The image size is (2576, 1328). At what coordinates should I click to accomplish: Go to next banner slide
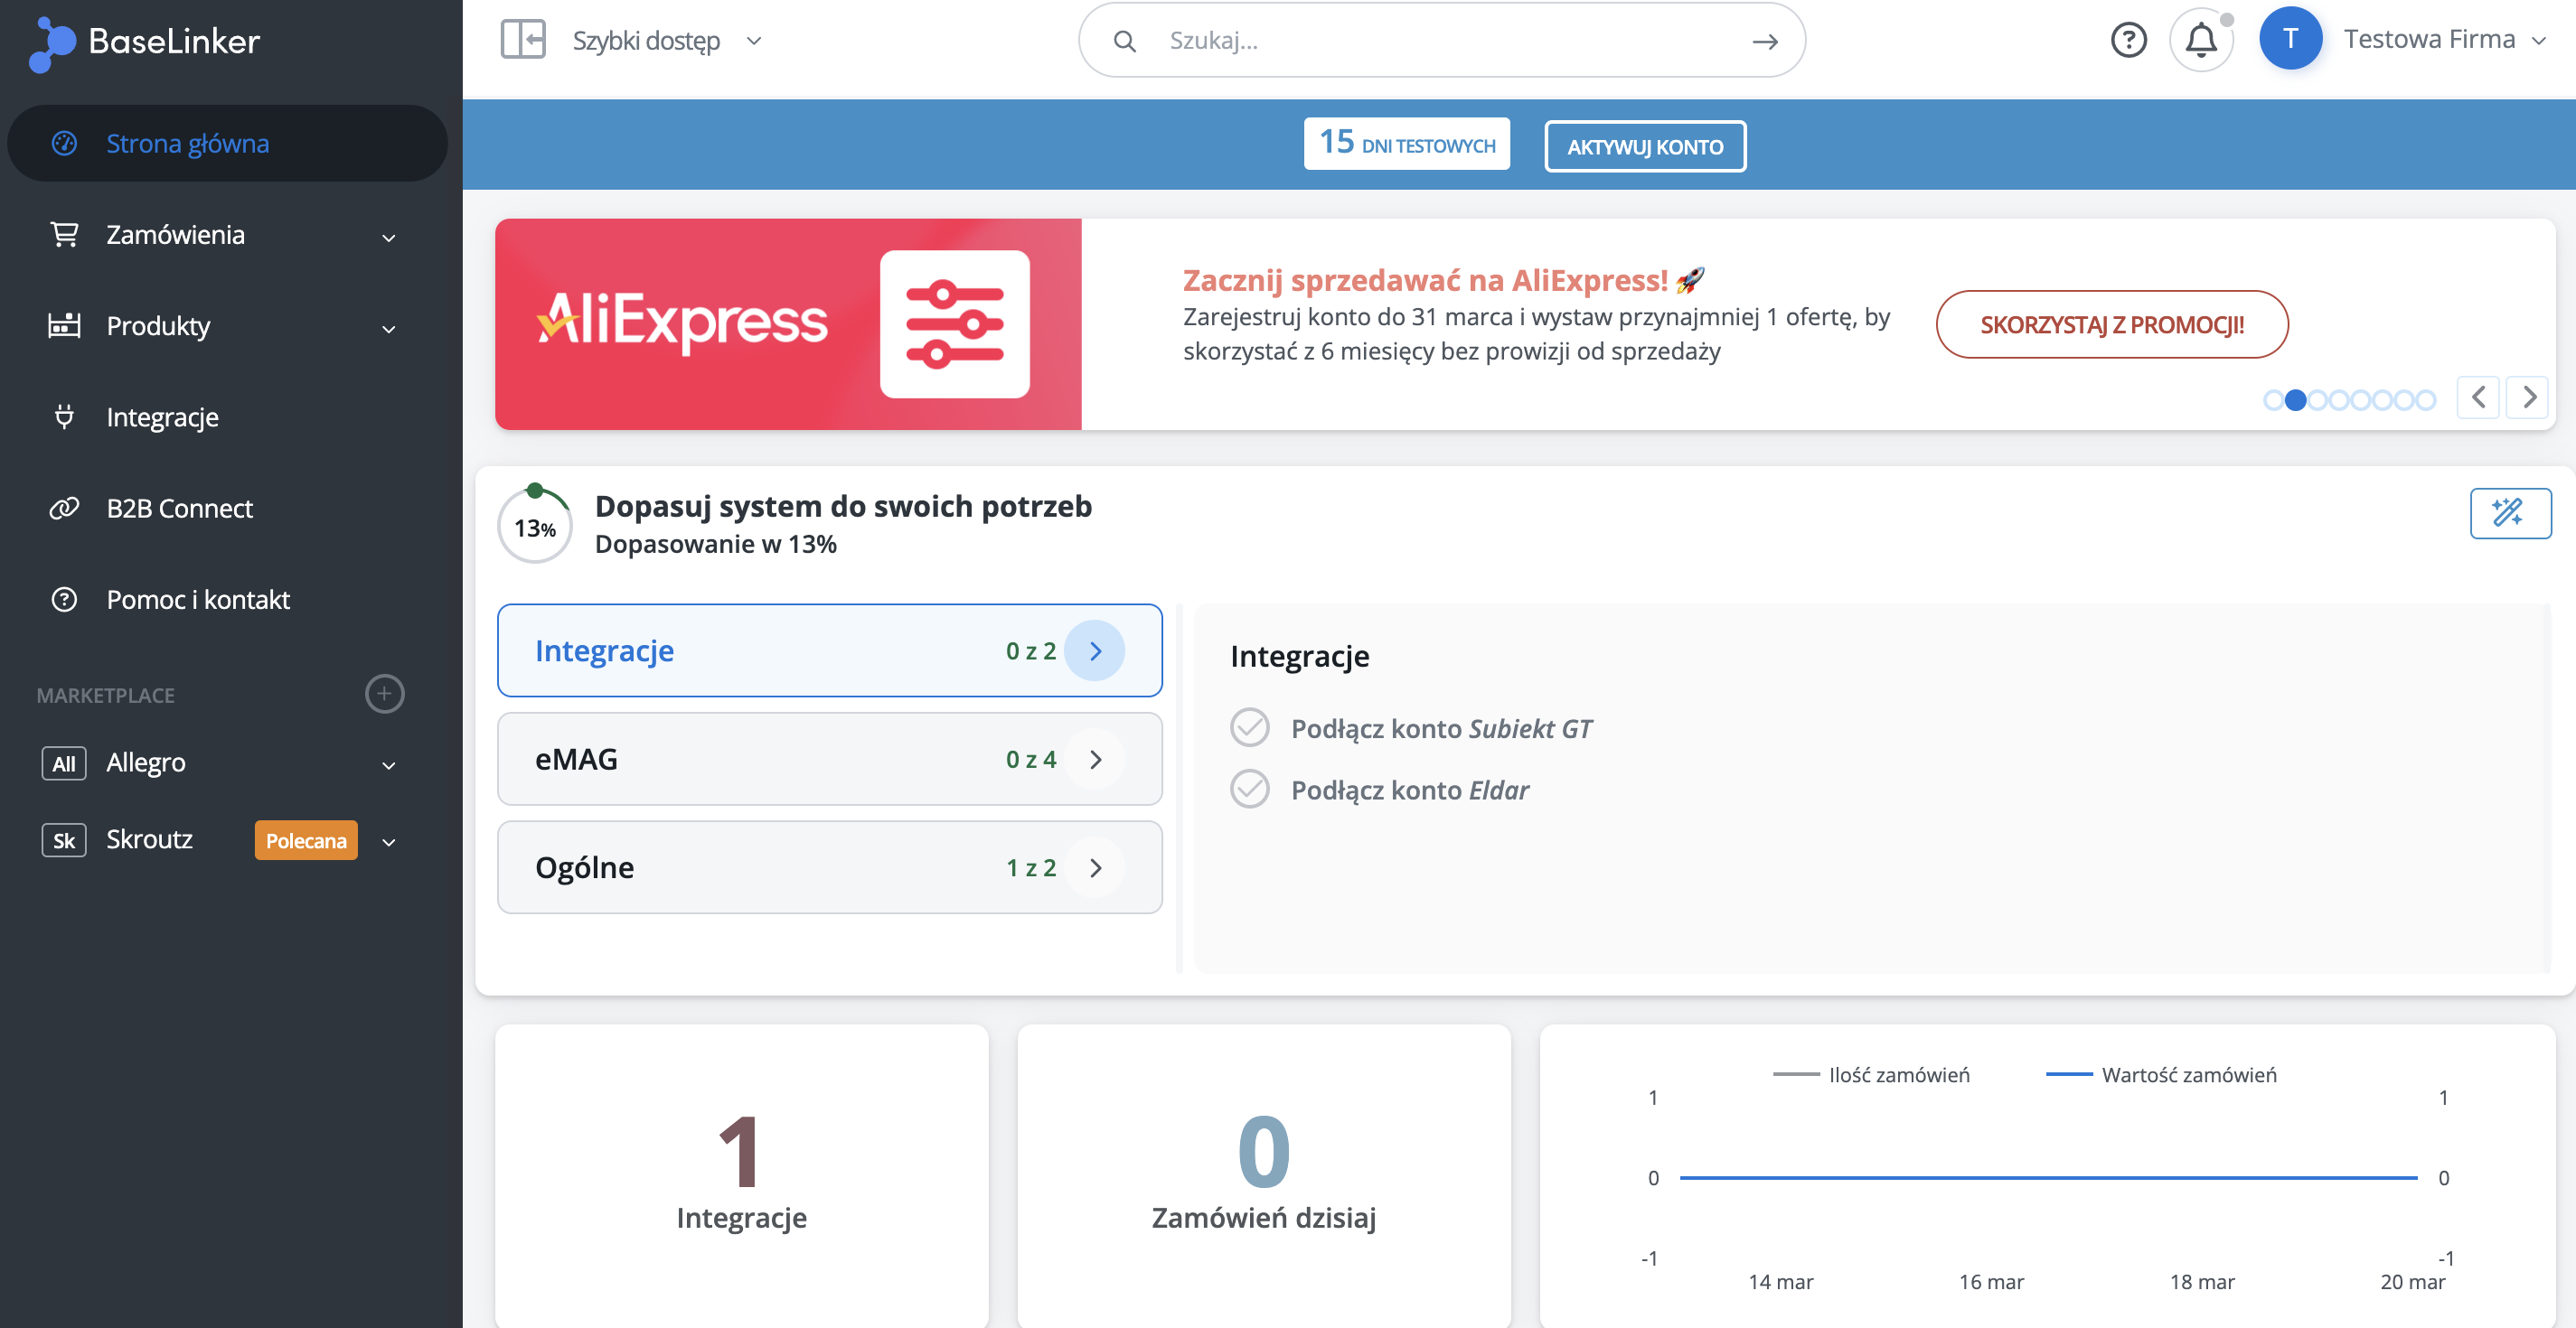(x=2527, y=397)
